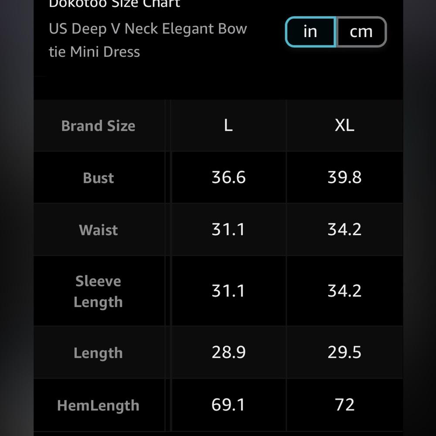Click the Length row label
The image size is (436, 436).
[99, 353]
